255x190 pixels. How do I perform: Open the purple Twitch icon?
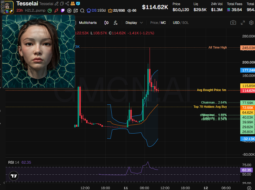pyautogui.click(x=63, y=11)
